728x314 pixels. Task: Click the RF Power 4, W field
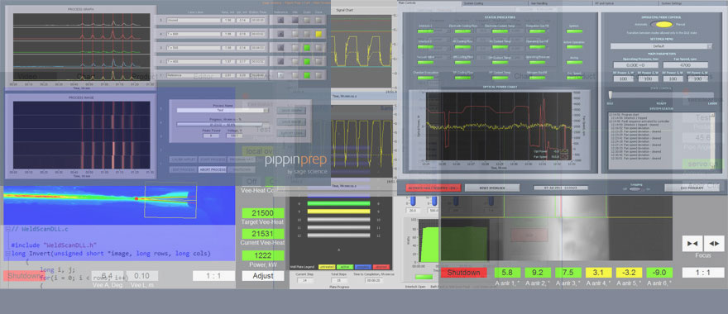click(698, 78)
